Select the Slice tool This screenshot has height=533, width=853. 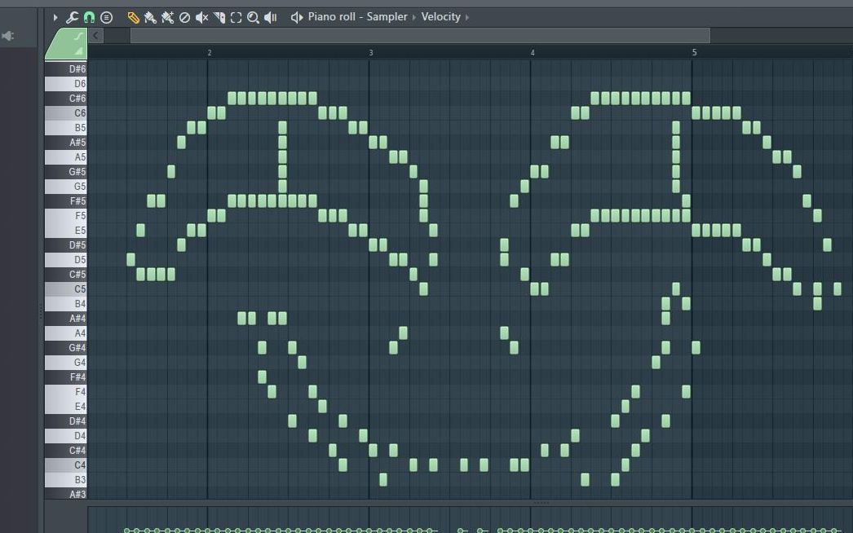(219, 17)
